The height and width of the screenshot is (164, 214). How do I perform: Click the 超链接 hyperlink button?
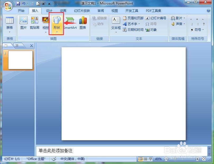click(99, 18)
